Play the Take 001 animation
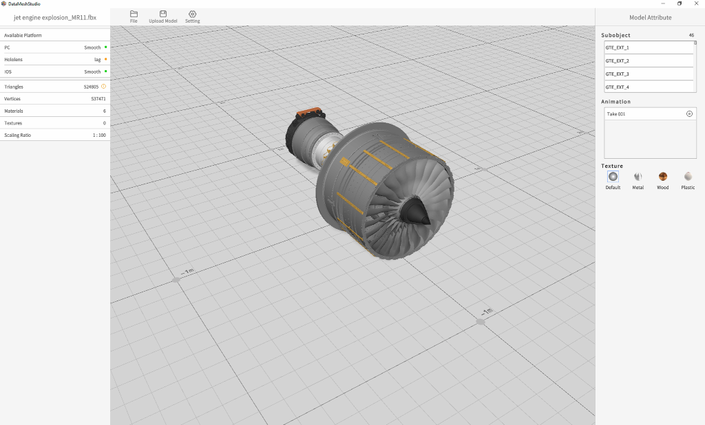This screenshot has height=425, width=705. click(689, 114)
